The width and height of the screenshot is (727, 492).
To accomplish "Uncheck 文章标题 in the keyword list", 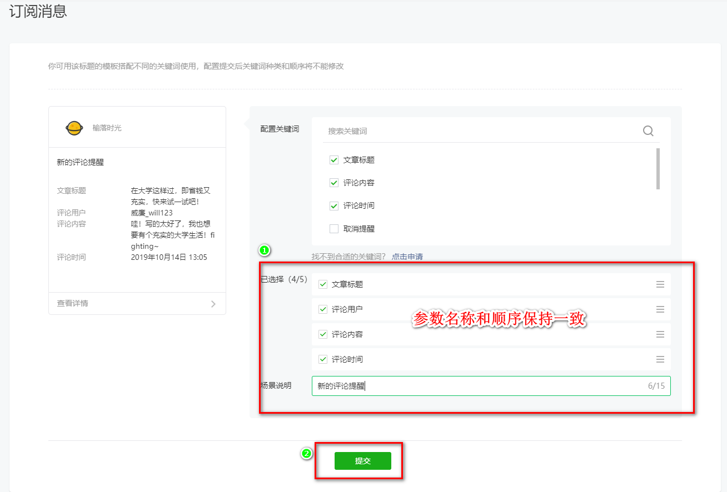I will coord(334,160).
